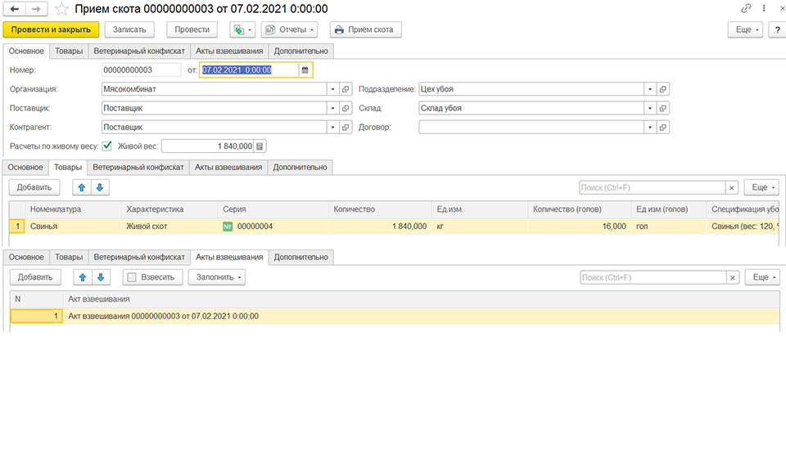Viewport: 786px width, 458px height.
Task: Open the Подразделение record with the open icon
Action: tap(662, 89)
